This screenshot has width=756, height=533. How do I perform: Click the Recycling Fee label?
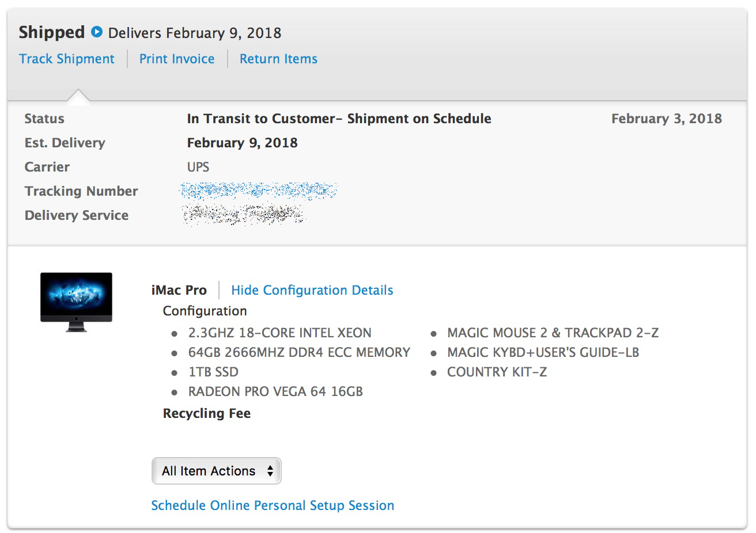click(206, 413)
